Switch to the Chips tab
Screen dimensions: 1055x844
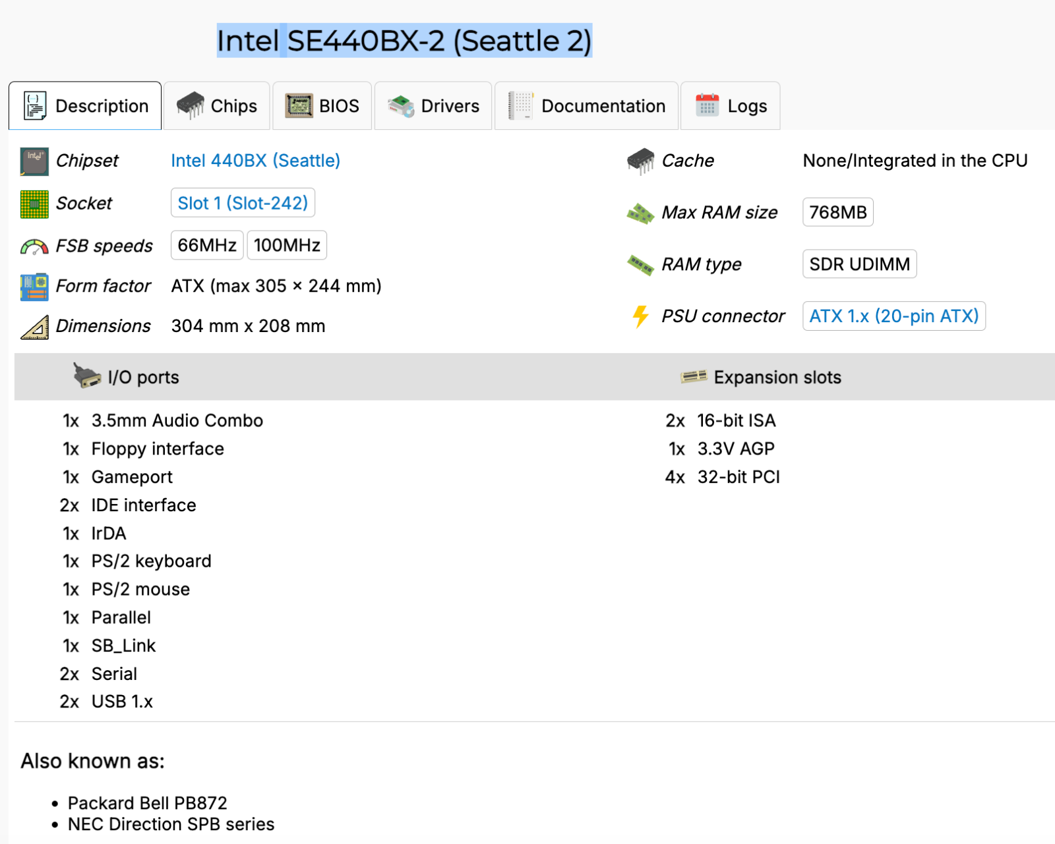click(x=217, y=105)
